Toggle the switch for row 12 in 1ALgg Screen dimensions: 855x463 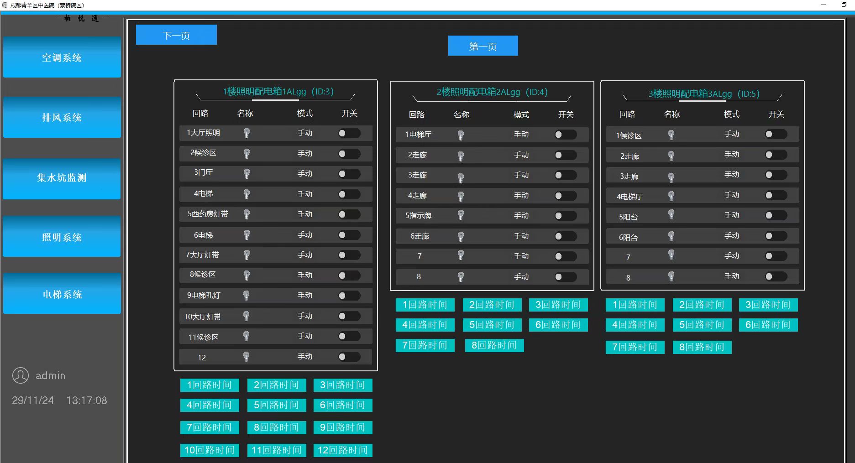pyautogui.click(x=349, y=357)
